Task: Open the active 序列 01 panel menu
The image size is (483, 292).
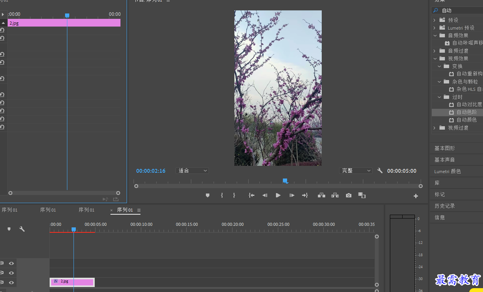Action: pos(139,210)
